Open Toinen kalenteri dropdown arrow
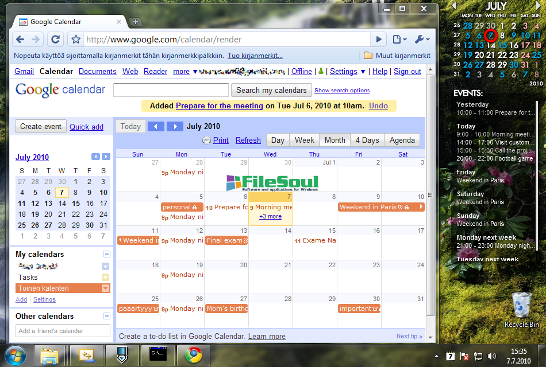546x367 pixels. [105, 288]
